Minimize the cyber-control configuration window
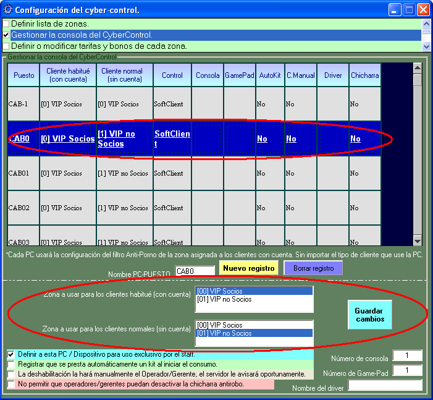 pos(395,10)
